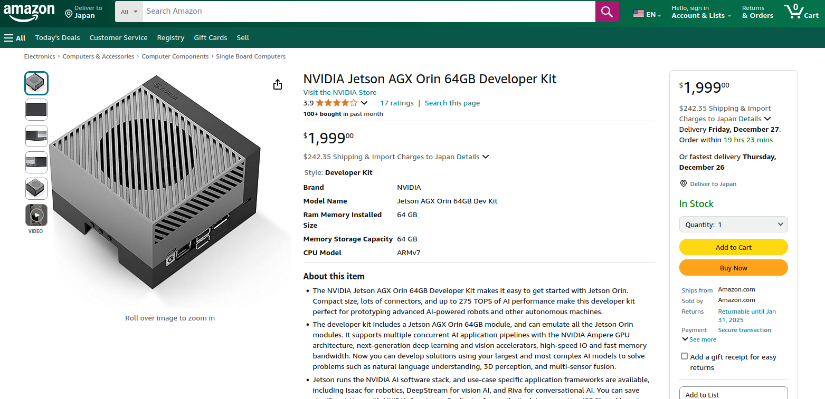Open the Deliver to Japan location selector

click(84, 12)
